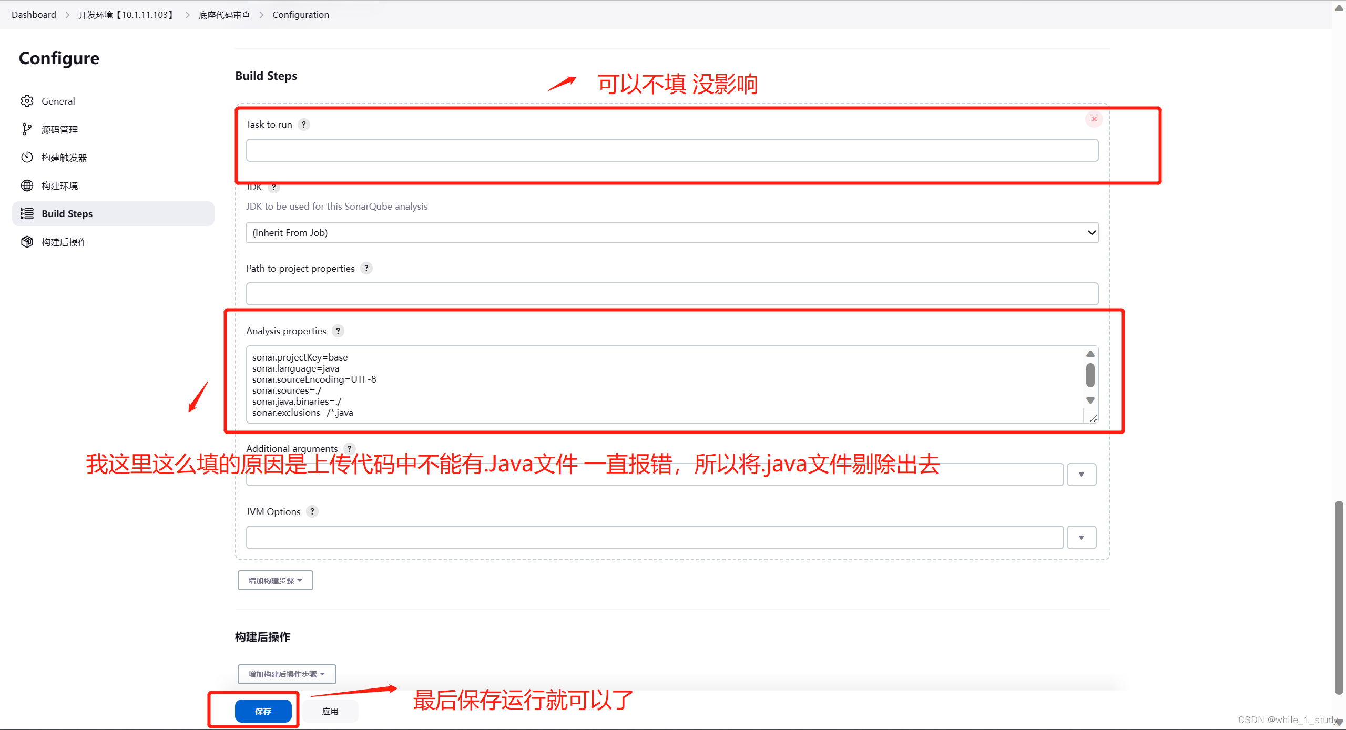Viewport: 1346px width, 730px height.
Task: Click the General gear icon in sidebar
Action: [x=27, y=101]
